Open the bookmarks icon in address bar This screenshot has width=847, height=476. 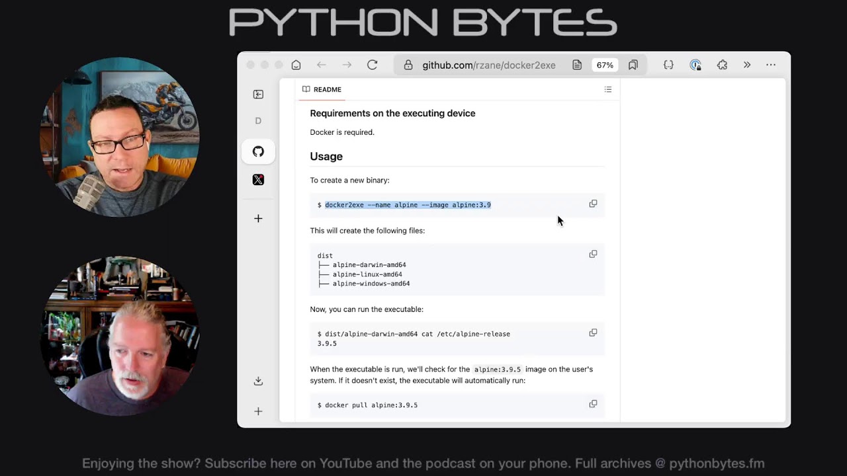tap(633, 65)
